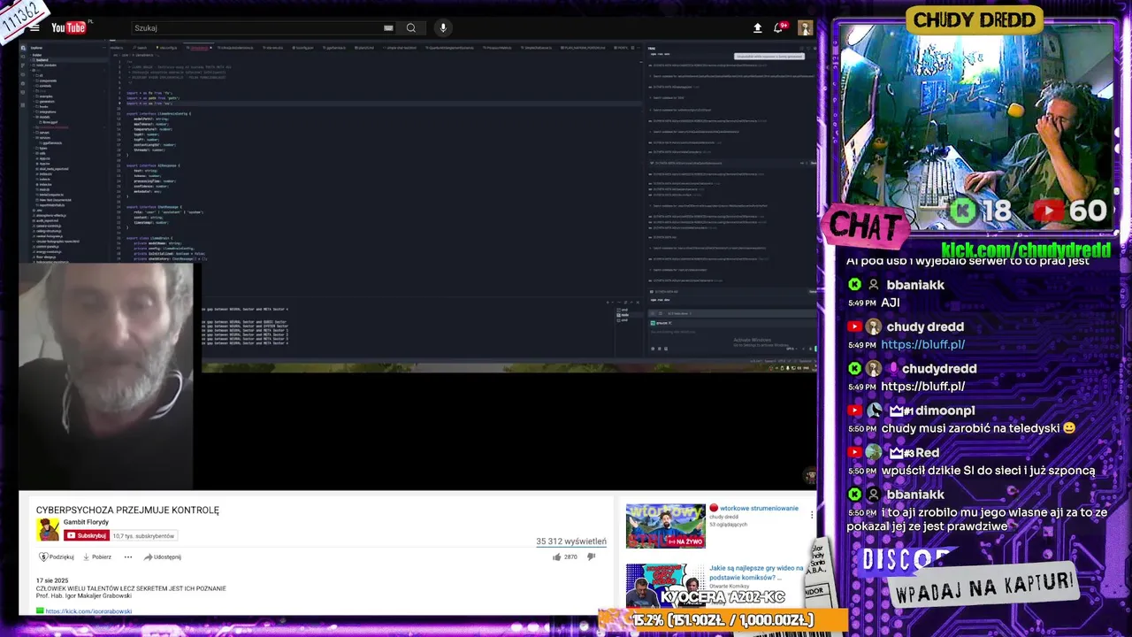Open the on-screen keyboard icon in search box
Screen dimensions: 1132x637
pyautogui.click(x=388, y=28)
